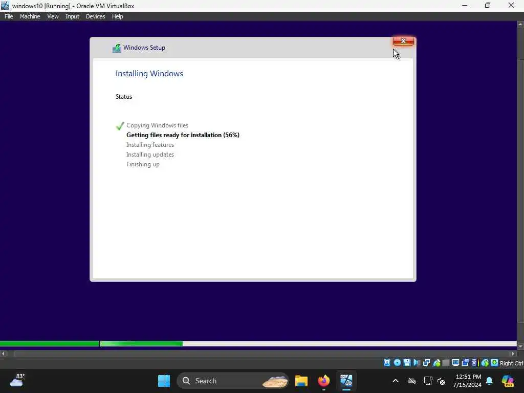The image size is (524, 393).
Task: Click the Copying Windows files step
Action: tap(158, 125)
